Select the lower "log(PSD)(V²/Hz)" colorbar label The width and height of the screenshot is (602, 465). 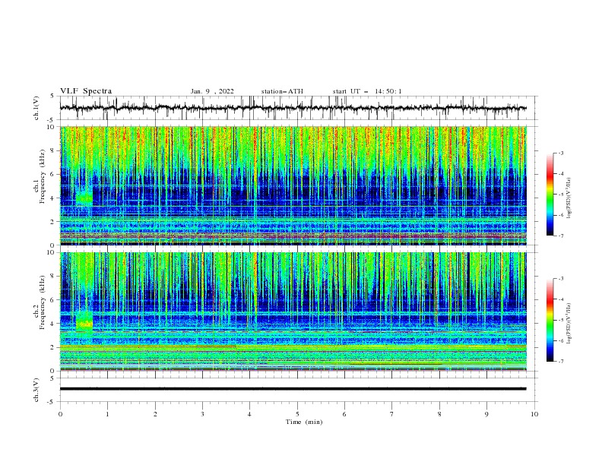pyautogui.click(x=569, y=323)
